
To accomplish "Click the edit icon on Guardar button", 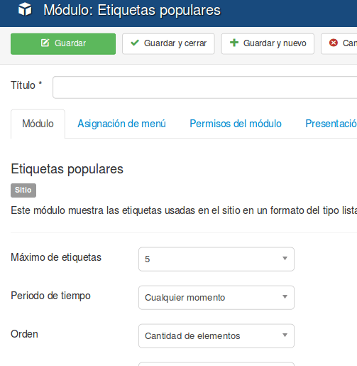I will [x=45, y=43].
